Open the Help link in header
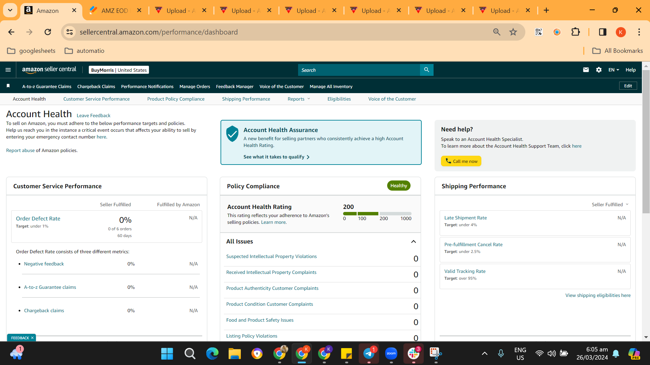This screenshot has height=365, width=650. (630, 70)
